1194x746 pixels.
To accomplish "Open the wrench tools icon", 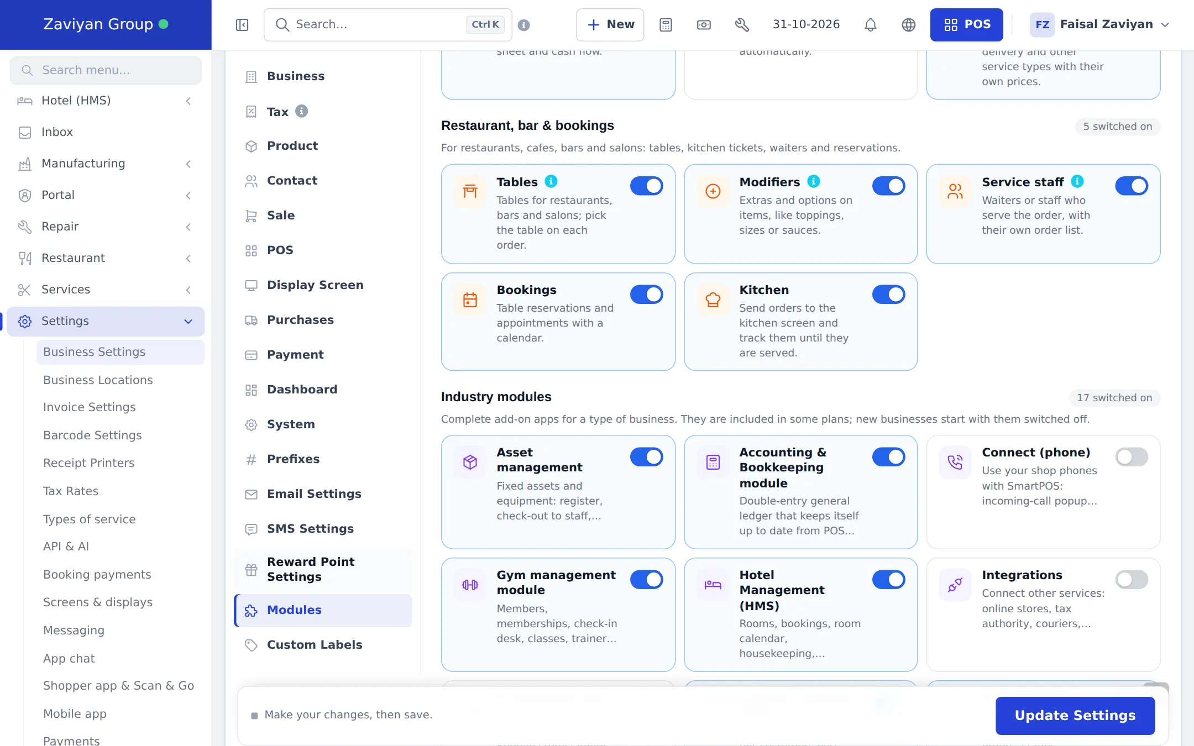I will tap(742, 25).
